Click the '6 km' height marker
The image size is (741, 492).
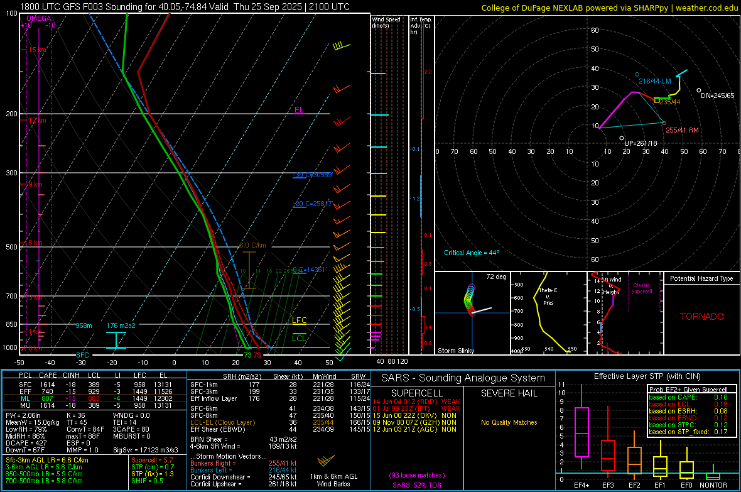click(35, 243)
